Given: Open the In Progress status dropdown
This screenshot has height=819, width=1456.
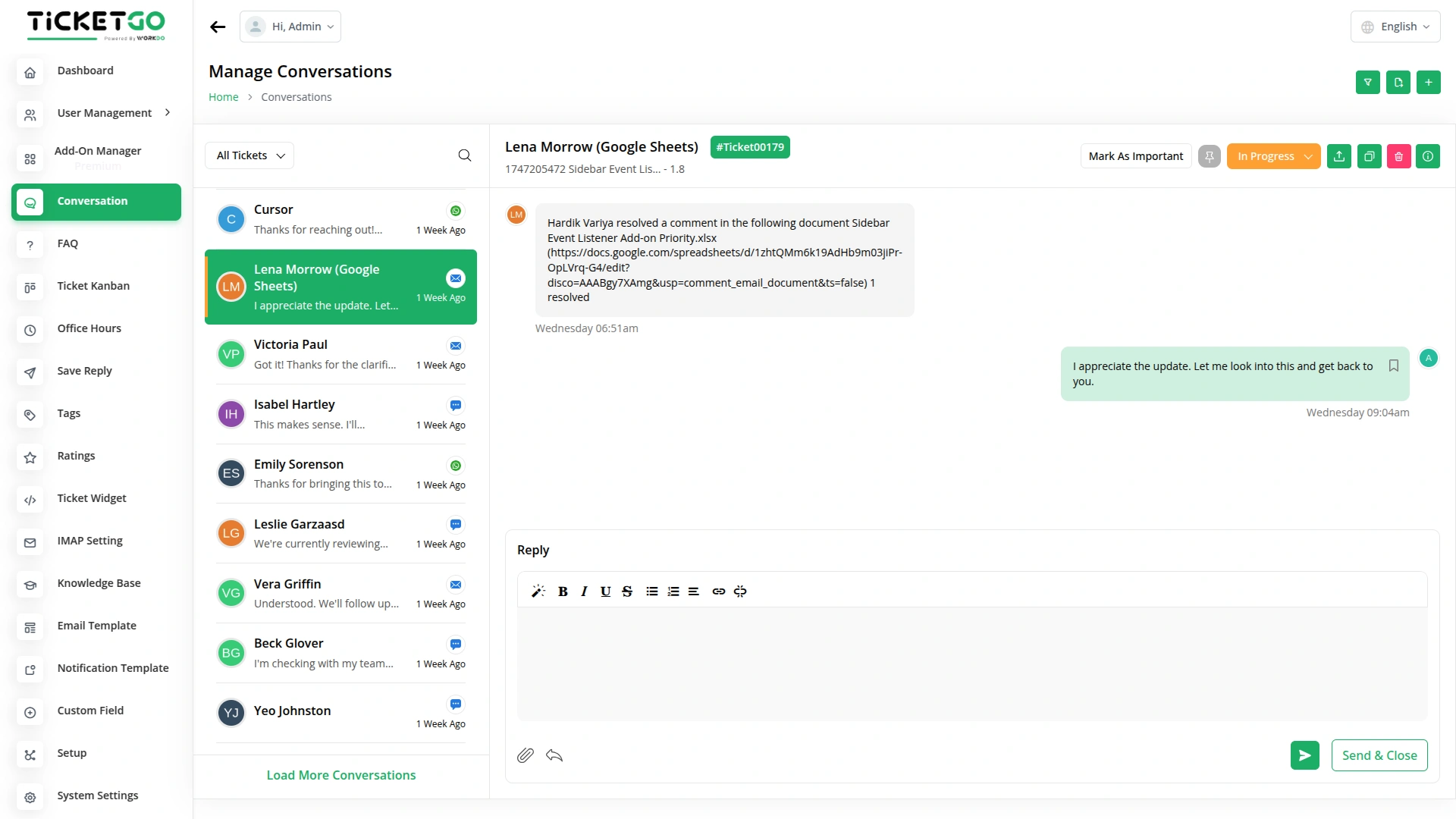Looking at the screenshot, I should point(1273,156).
